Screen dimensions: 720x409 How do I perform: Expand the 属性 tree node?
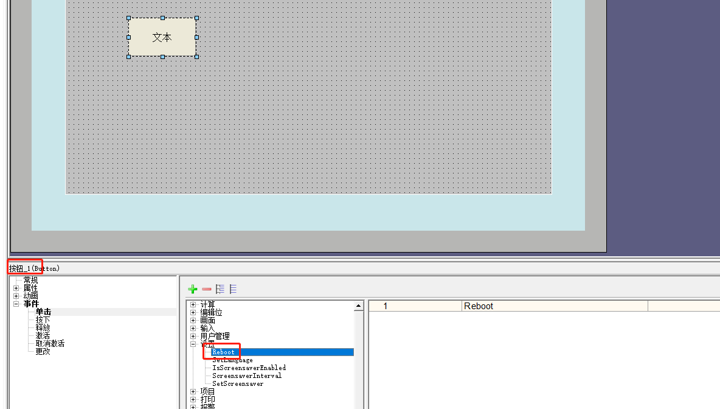(x=16, y=288)
